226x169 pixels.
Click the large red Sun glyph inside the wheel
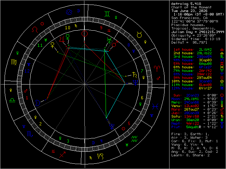point(84,34)
